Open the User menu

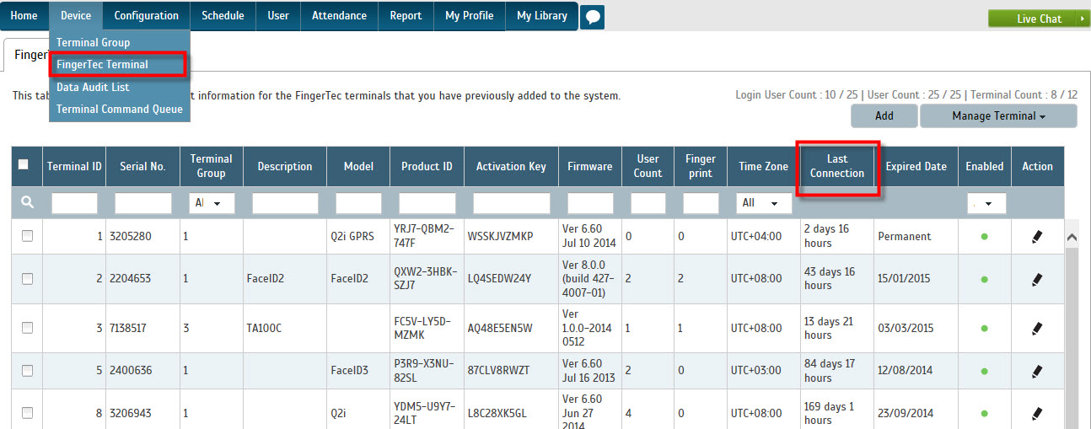(x=278, y=15)
